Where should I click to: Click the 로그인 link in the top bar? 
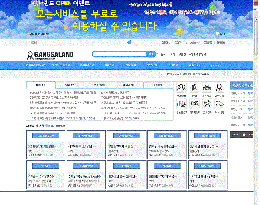pos(178,42)
